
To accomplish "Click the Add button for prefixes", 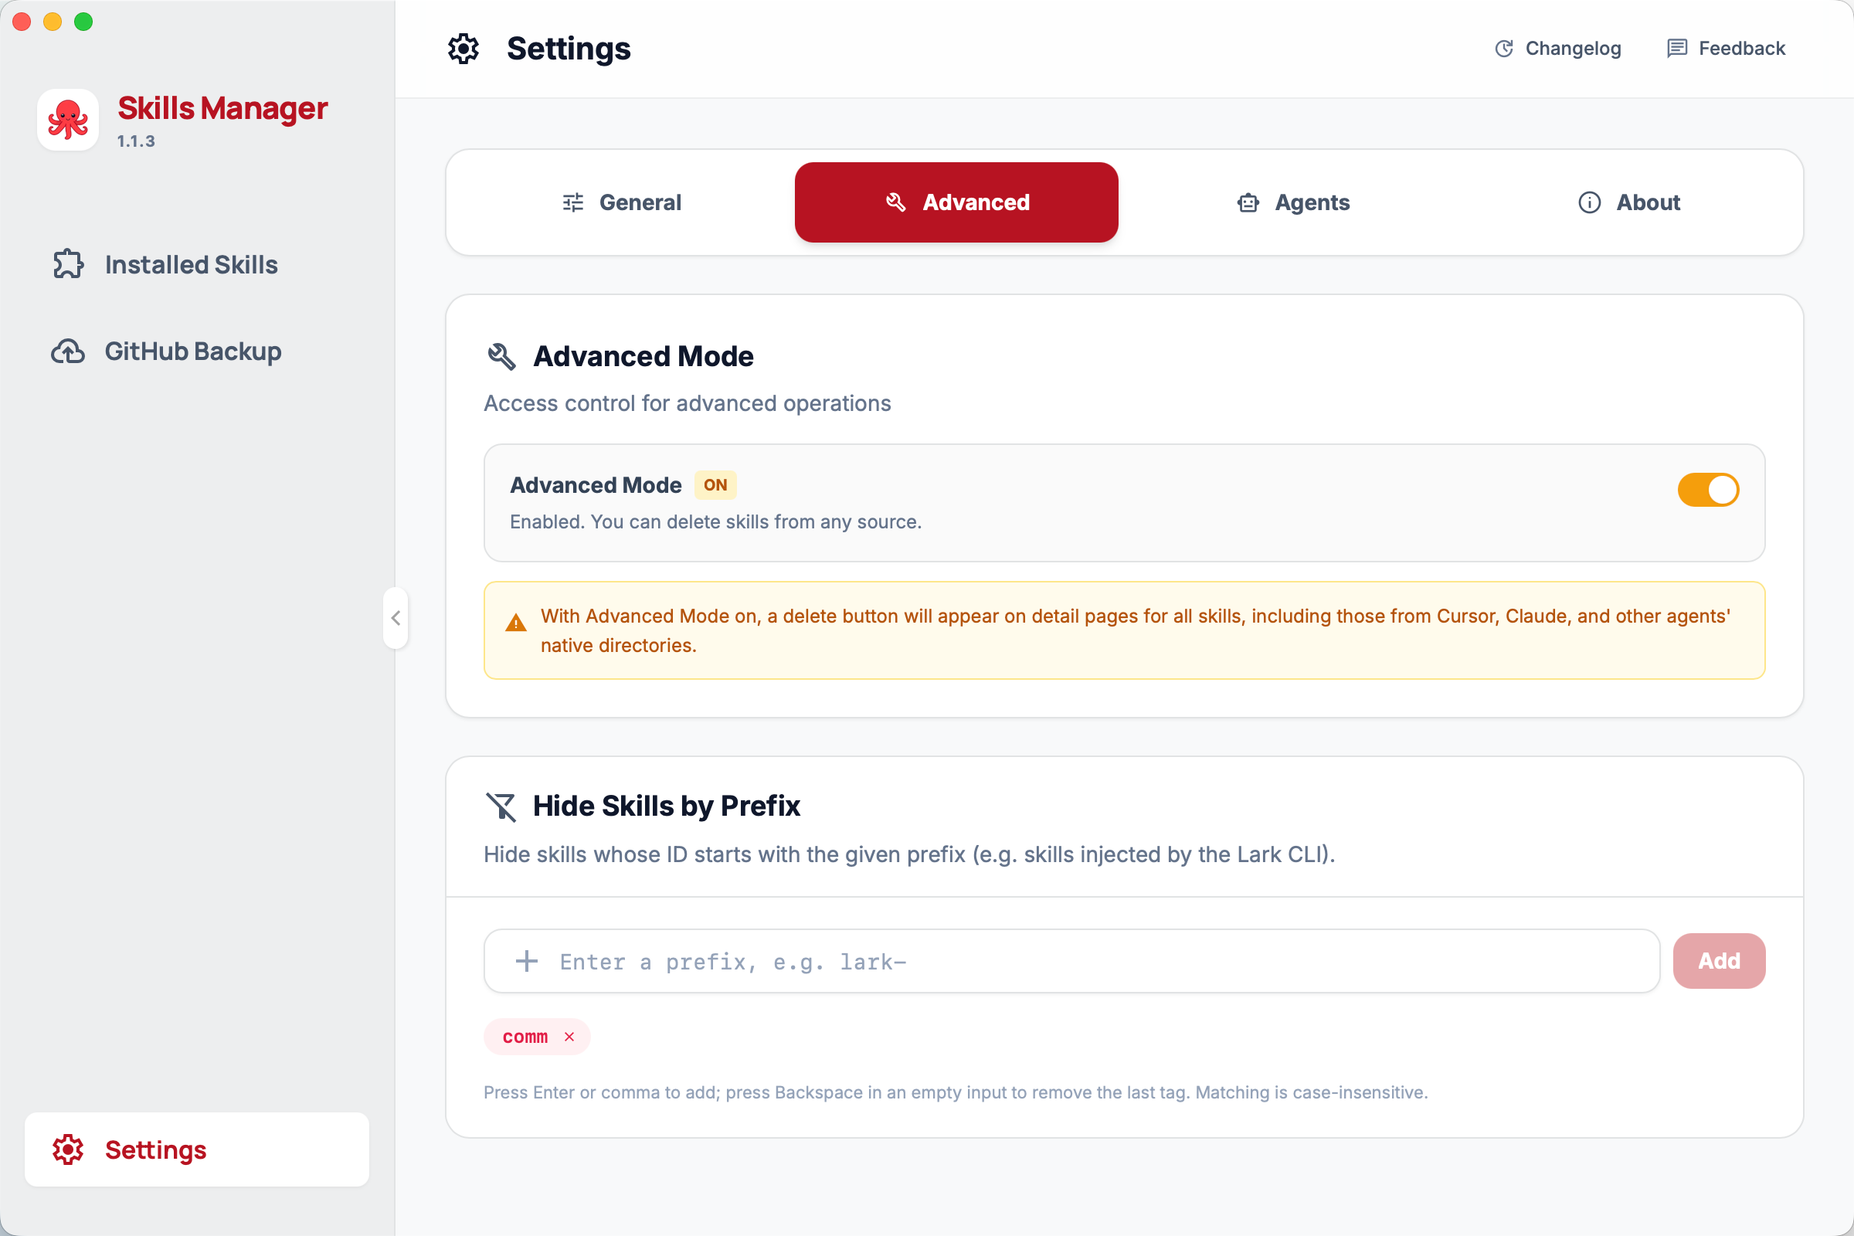I will pyautogui.click(x=1720, y=960).
